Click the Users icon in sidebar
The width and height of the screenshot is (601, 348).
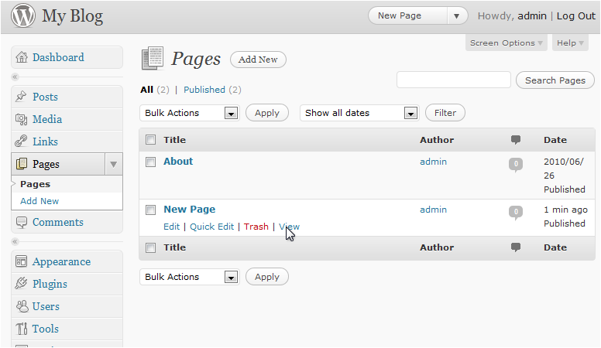point(22,306)
